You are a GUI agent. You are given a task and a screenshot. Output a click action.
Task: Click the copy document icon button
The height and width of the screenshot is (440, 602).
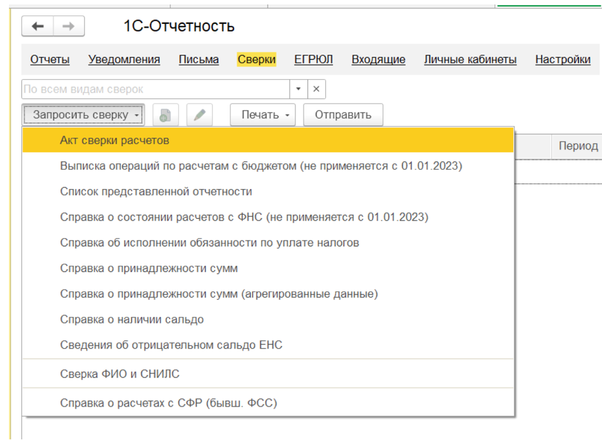tap(165, 115)
